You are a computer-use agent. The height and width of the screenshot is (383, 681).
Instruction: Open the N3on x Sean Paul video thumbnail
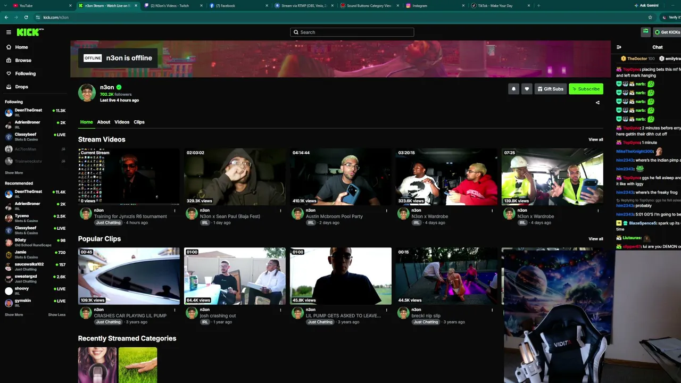235,177
